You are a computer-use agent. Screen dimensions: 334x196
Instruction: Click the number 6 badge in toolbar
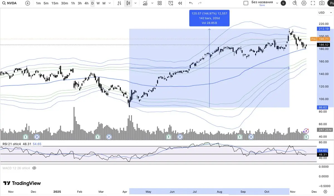[x=283, y=3]
